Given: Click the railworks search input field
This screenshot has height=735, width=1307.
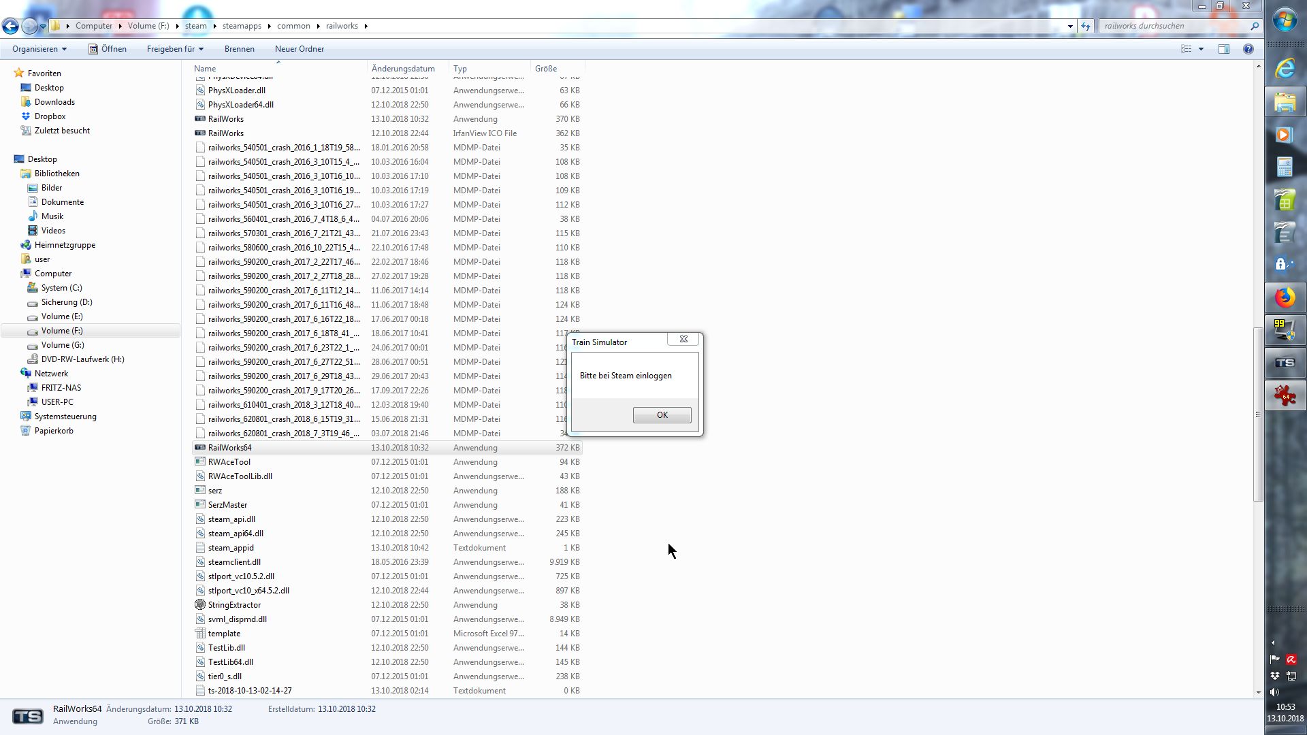Looking at the screenshot, I should pyautogui.click(x=1174, y=26).
